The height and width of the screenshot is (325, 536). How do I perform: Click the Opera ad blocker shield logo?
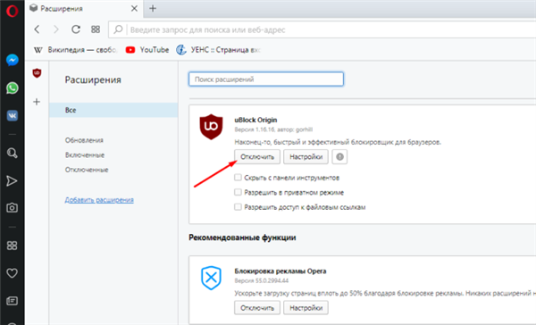pos(211,278)
